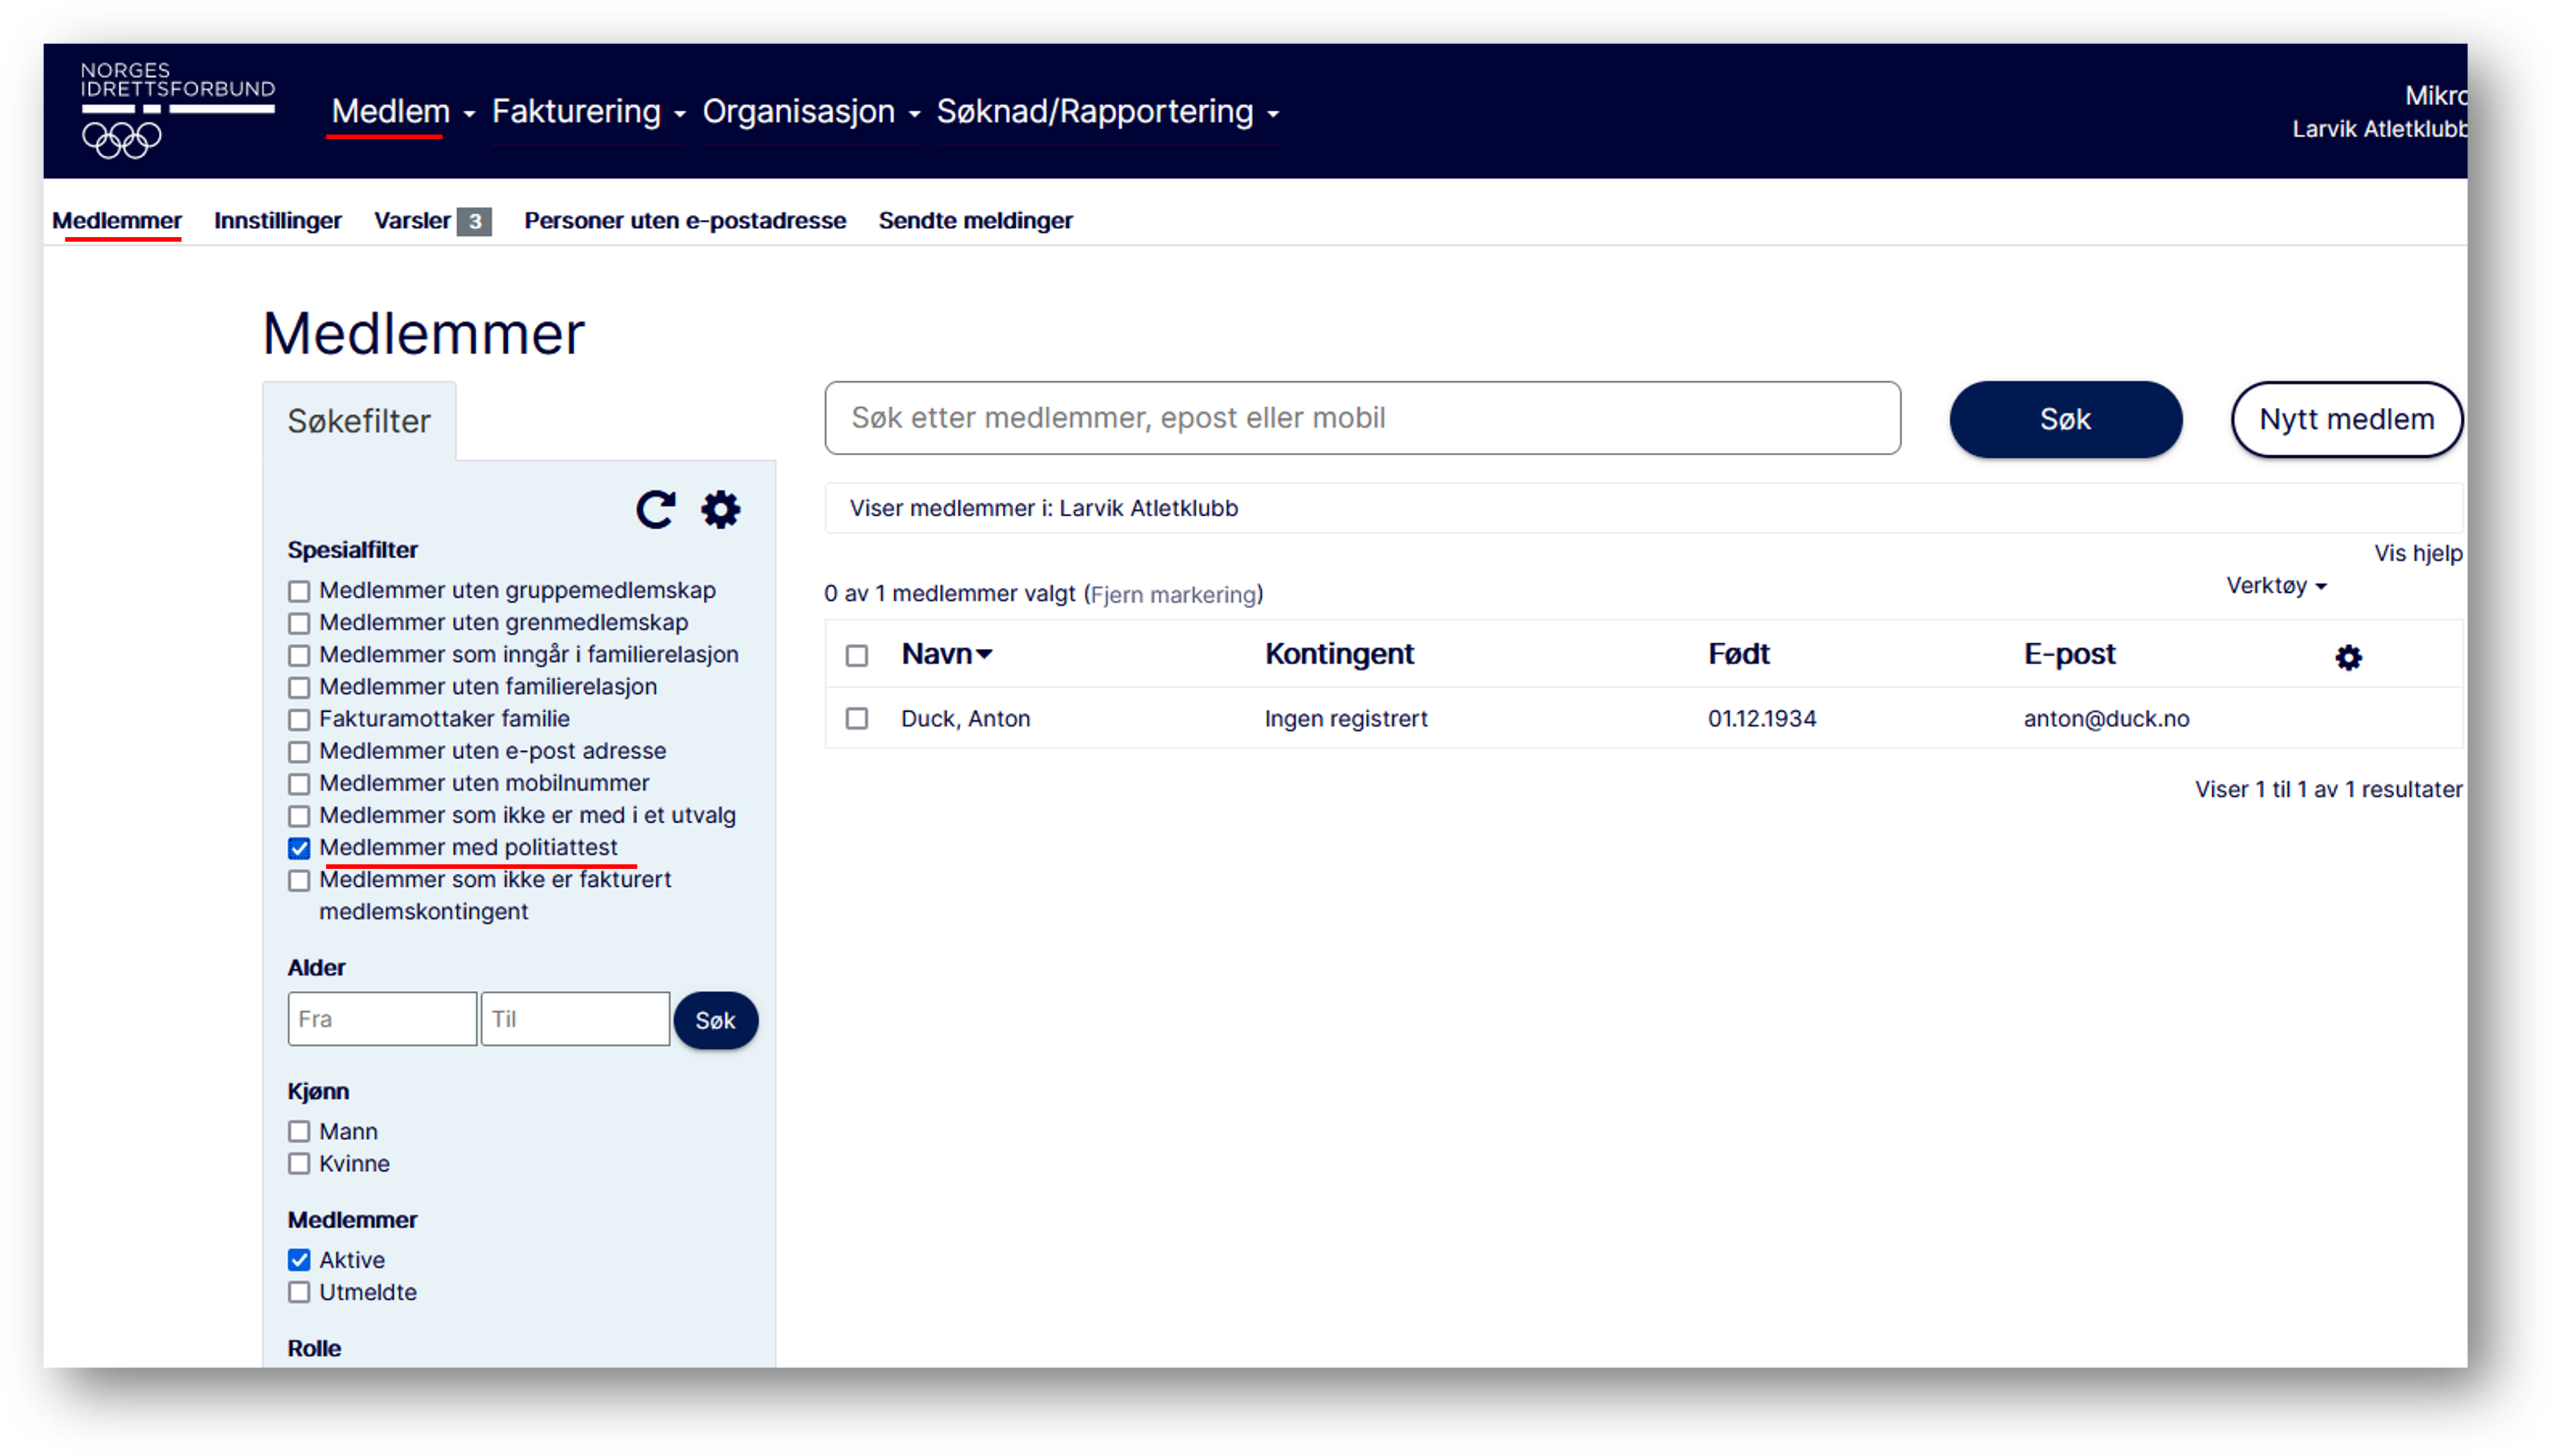
Task: Click birth date 01.12.1934
Action: click(1761, 718)
